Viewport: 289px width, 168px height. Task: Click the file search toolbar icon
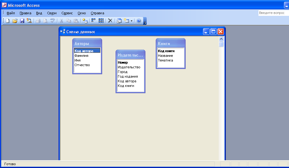[x=29, y=21]
